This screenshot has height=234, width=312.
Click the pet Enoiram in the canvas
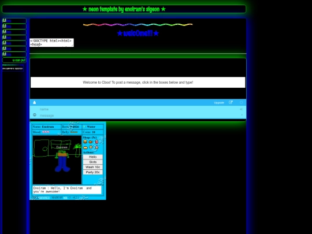pos(62,161)
